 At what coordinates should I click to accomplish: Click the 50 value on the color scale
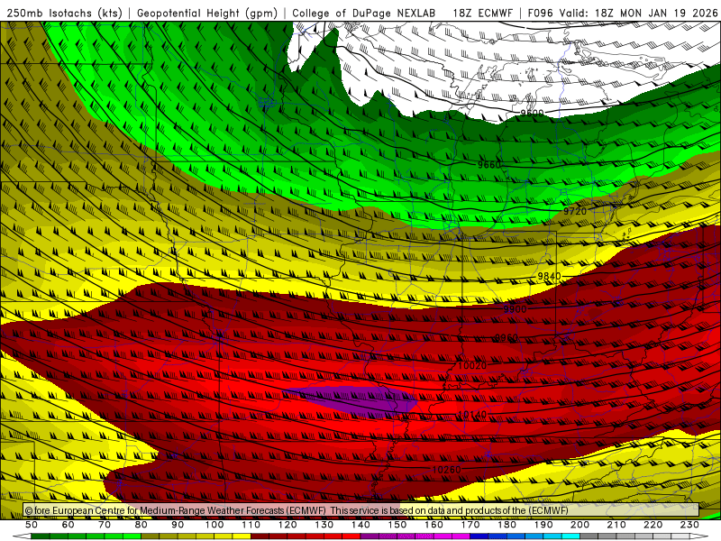(x=32, y=525)
